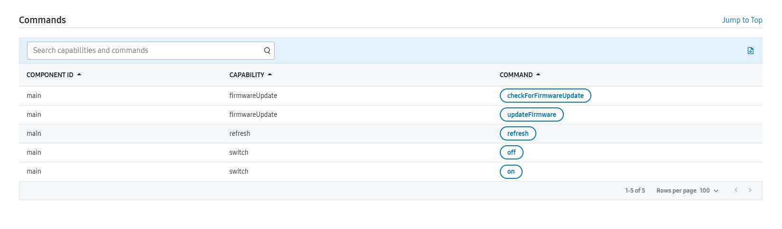Click the Jump to Top link
Image resolution: width=782 pixels, height=229 pixels.
coord(742,20)
